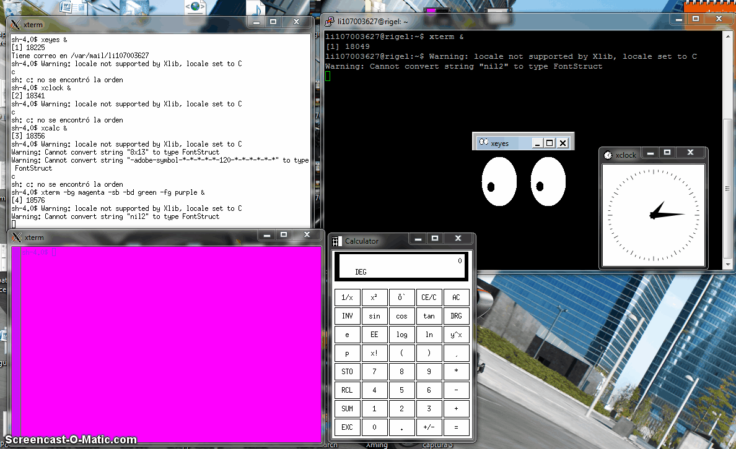Click digit 5 on the calculator
This screenshot has width=736, height=449.
click(401, 390)
